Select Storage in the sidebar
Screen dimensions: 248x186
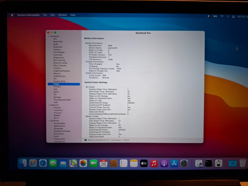pos(57,97)
